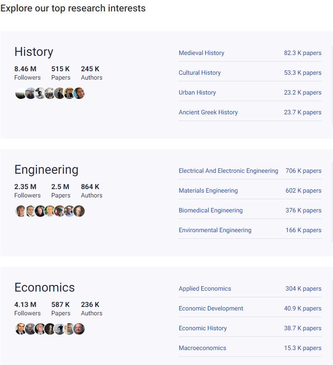Click the last follower avatar under Engineering
Image resolution: width=333 pixels, height=365 pixels.
point(79,211)
